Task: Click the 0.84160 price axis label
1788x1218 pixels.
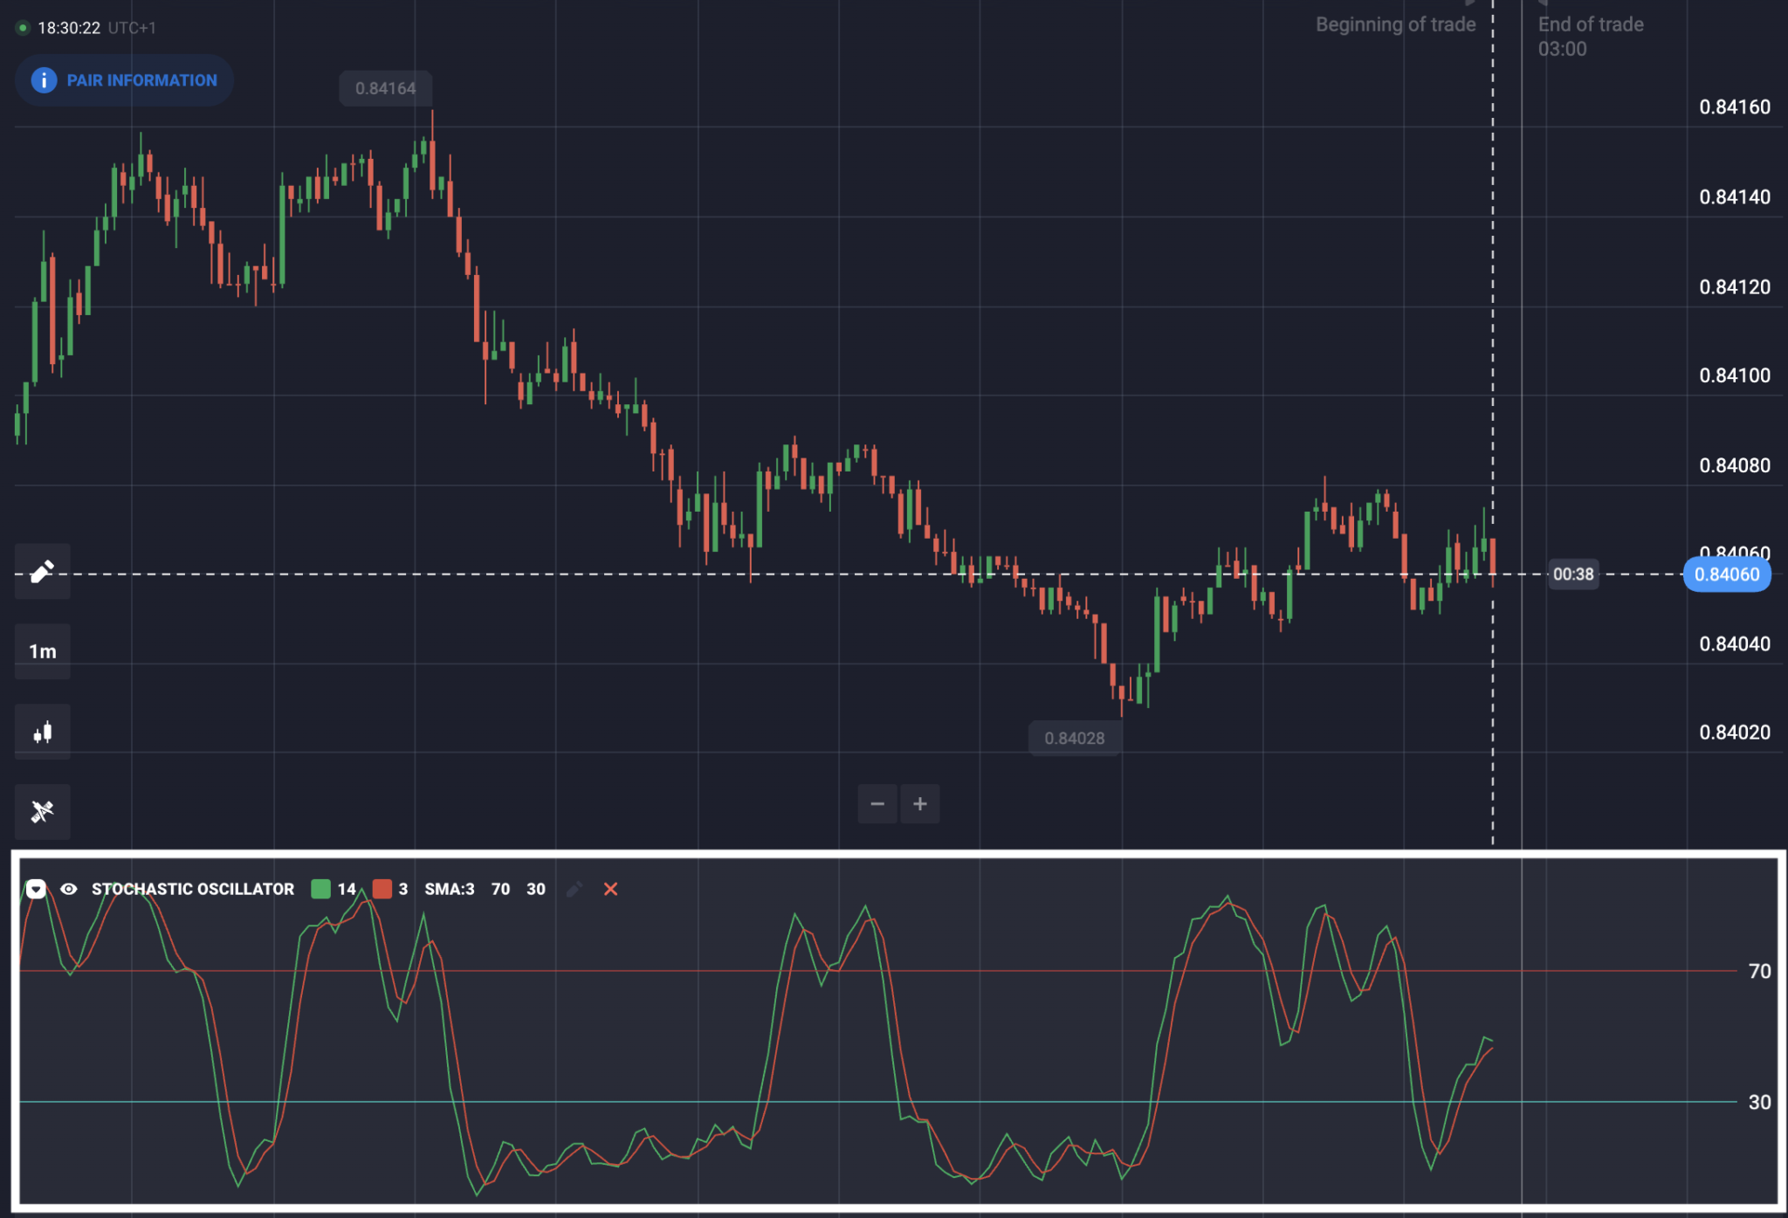Action: (1735, 107)
